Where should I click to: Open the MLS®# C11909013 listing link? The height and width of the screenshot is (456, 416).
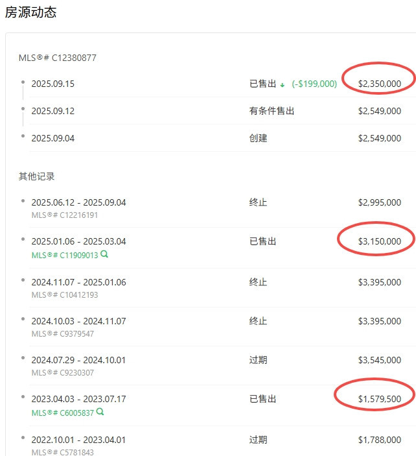point(65,255)
